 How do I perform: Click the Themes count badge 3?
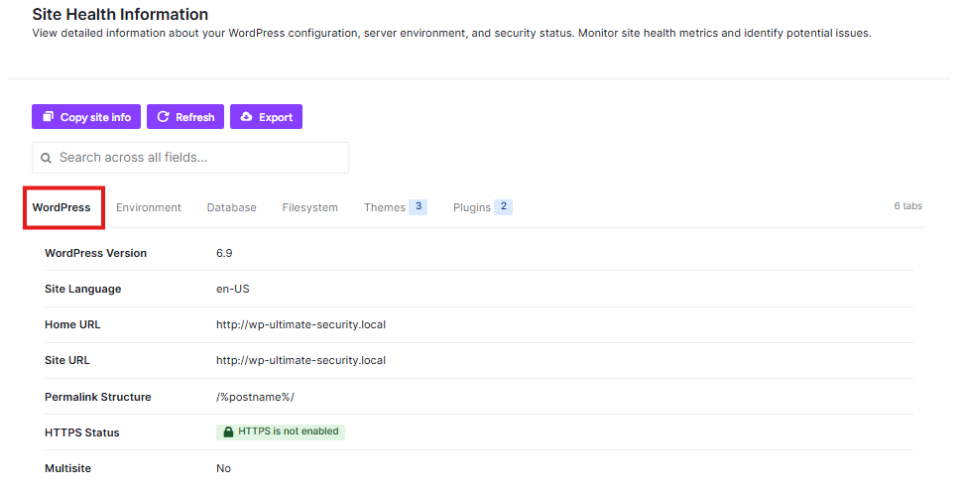(x=419, y=206)
